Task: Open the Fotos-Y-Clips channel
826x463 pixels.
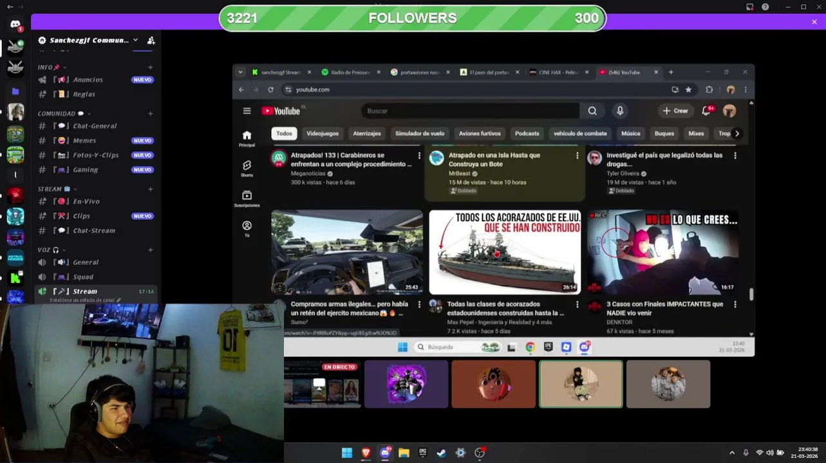Action: [95, 155]
